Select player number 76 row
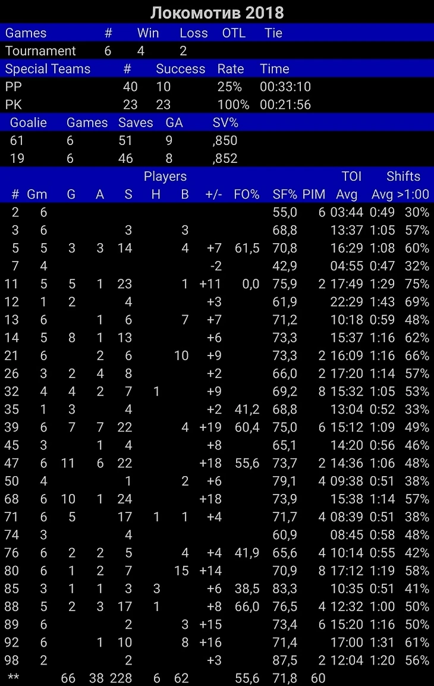The width and height of the screenshot is (434, 686). tap(217, 553)
